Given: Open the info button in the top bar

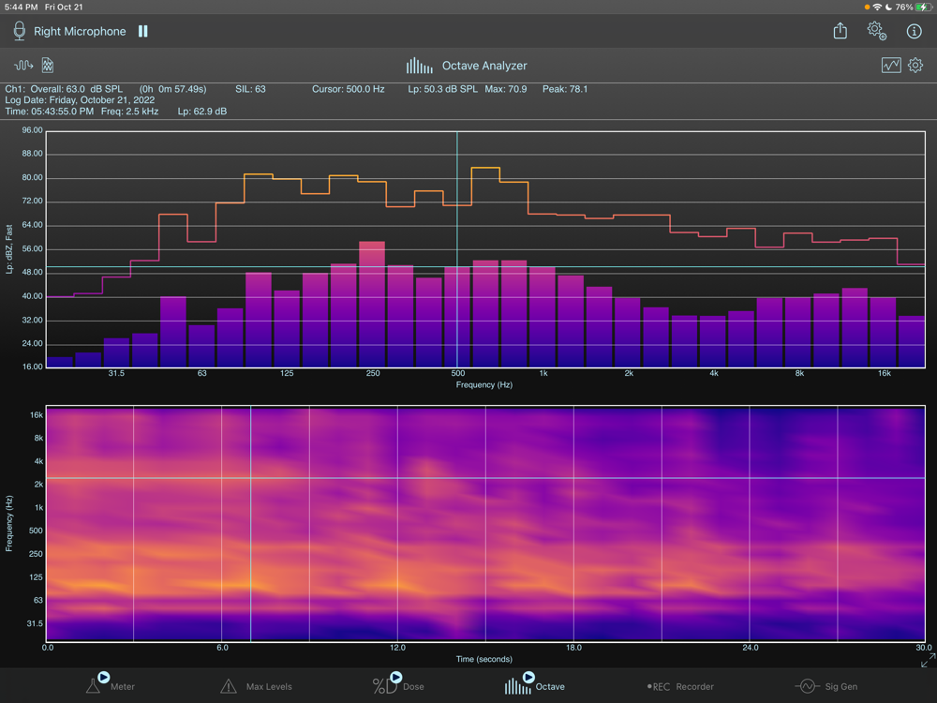Looking at the screenshot, I should tap(915, 31).
